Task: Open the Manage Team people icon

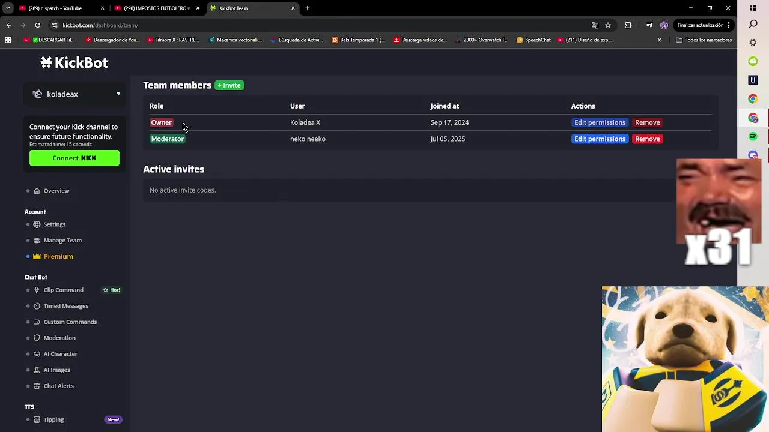Action: [x=37, y=241]
